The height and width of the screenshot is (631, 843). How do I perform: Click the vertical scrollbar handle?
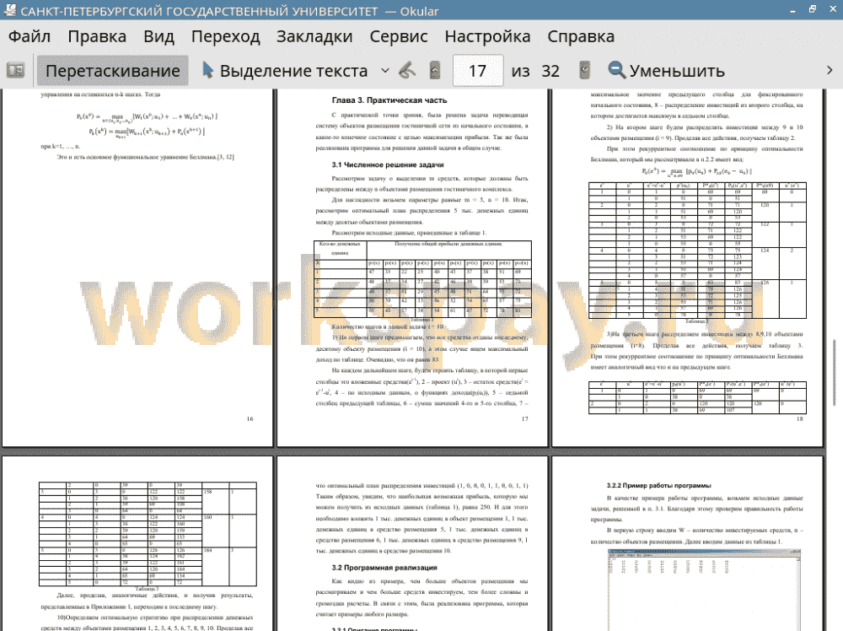coord(835,372)
